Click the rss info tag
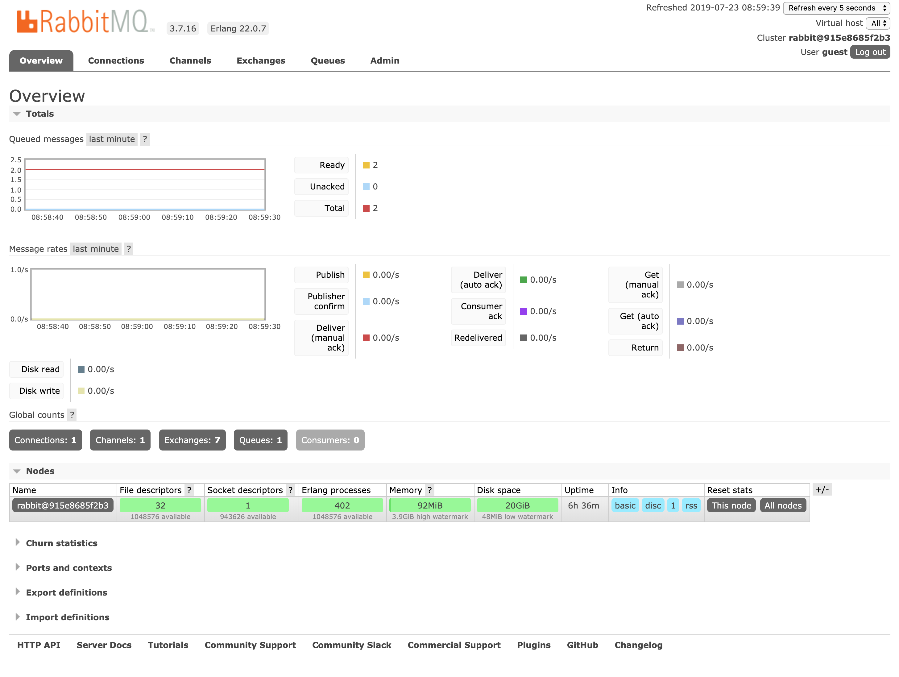This screenshot has width=899, height=677. [691, 505]
